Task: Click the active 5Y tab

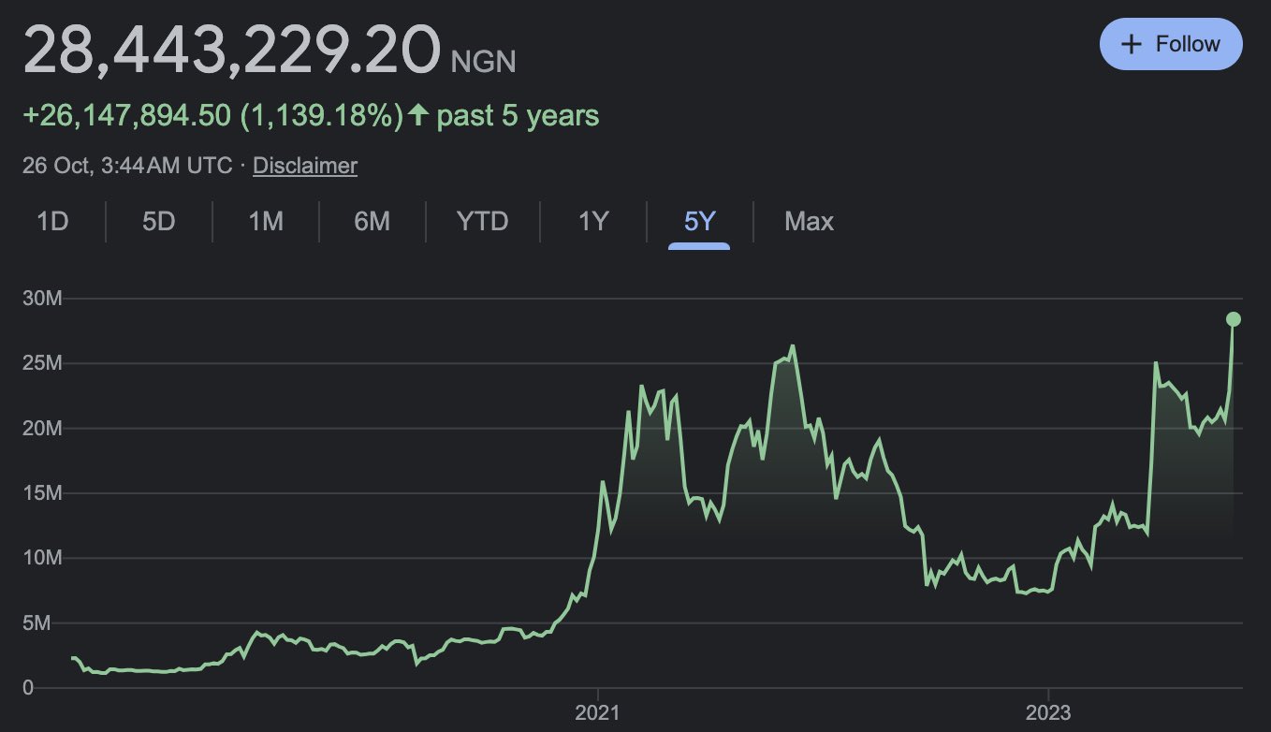Action: point(699,222)
